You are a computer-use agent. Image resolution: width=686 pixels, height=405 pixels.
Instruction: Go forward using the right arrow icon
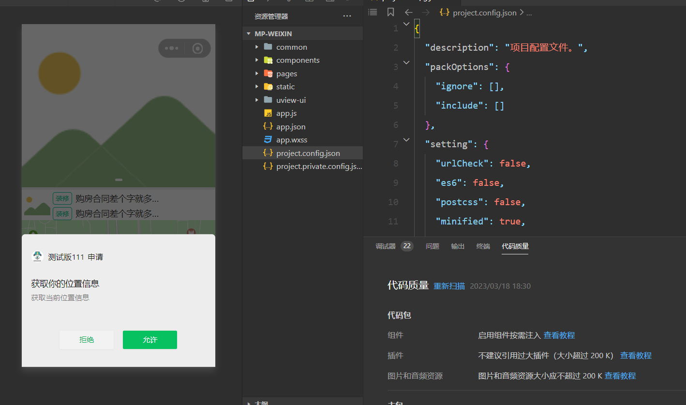426,13
